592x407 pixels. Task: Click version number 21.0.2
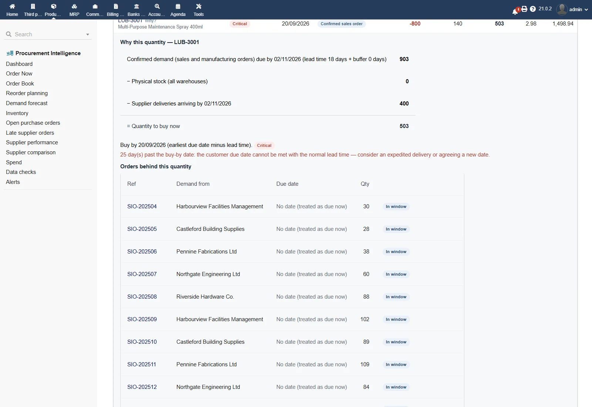pyautogui.click(x=545, y=9)
